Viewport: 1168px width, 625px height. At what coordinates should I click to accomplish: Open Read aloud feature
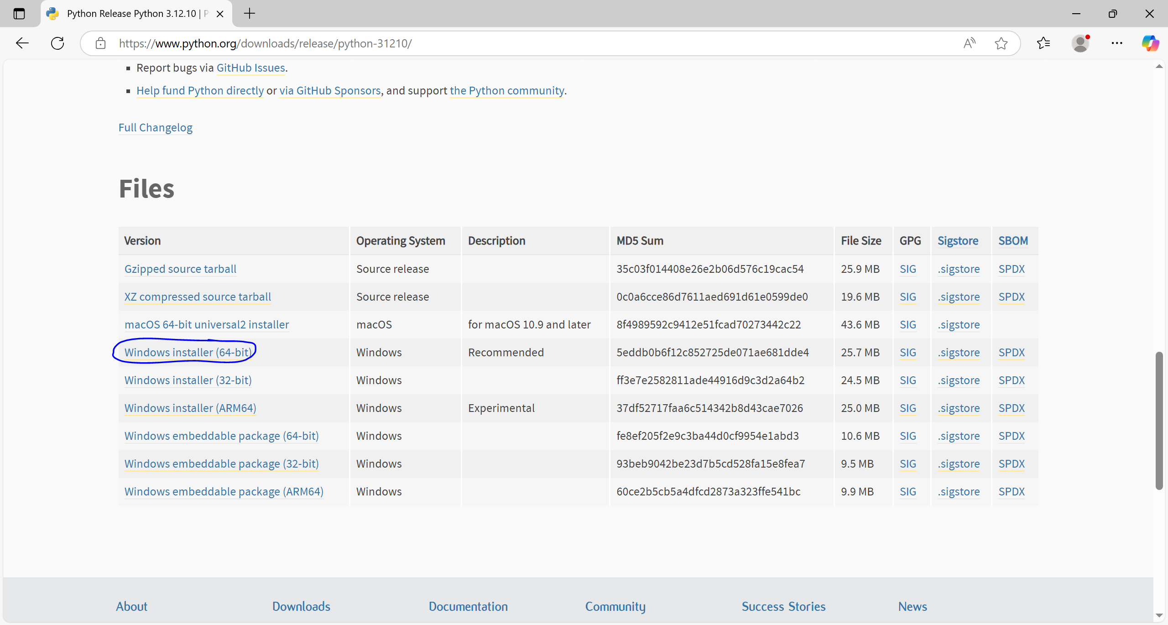pyautogui.click(x=969, y=43)
